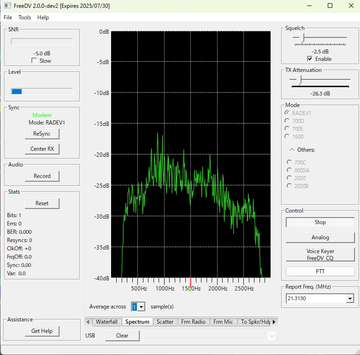
Task: Open the Report Freq. dropdown arrow
Action: (x=350, y=298)
